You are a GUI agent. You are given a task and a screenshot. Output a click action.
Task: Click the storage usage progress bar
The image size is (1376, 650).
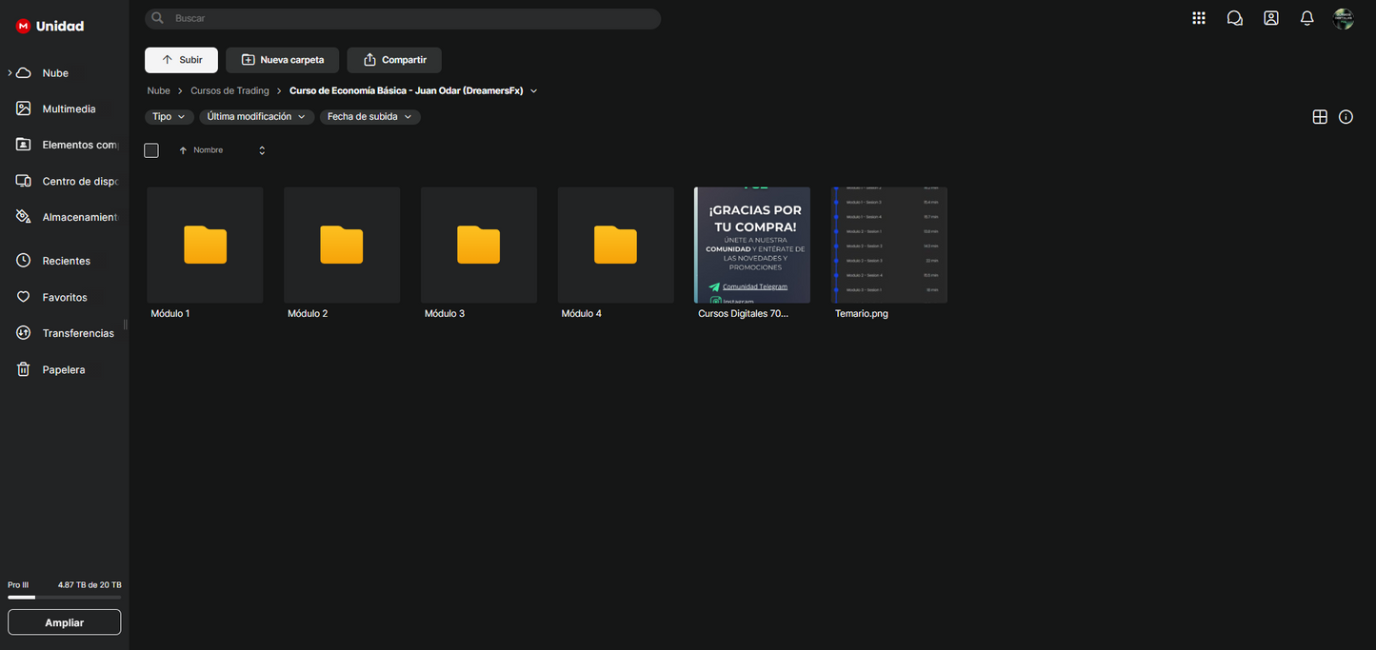pos(64,598)
